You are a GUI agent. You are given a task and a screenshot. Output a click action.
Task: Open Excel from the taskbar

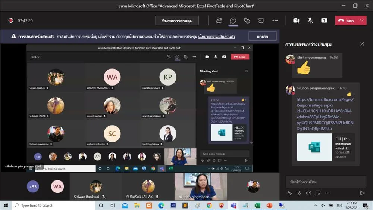point(257,205)
